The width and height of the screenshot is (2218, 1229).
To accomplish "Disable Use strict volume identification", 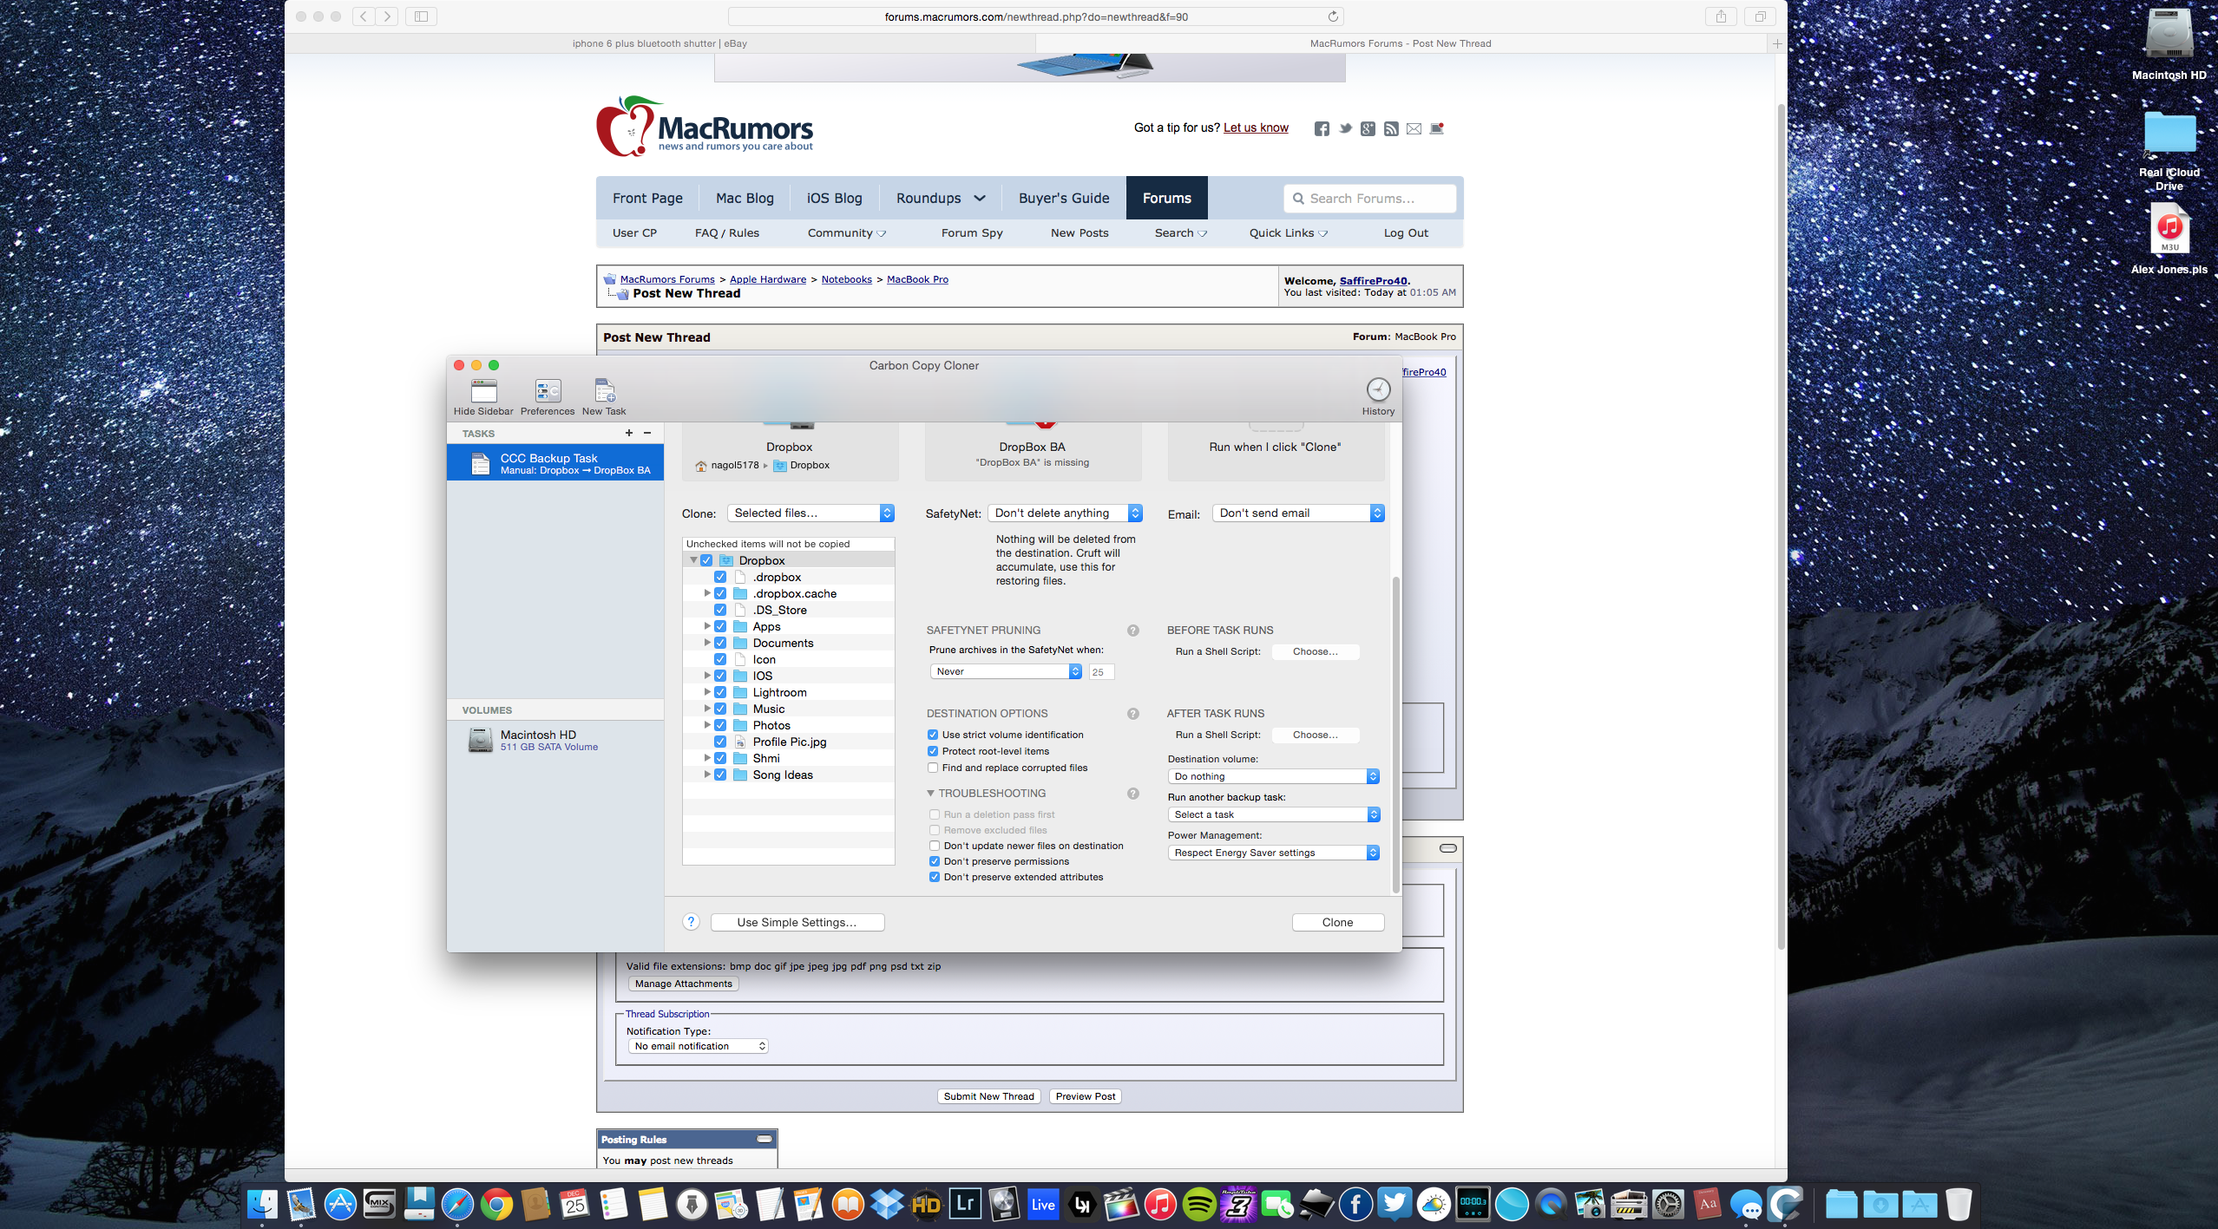I will pos(933,735).
